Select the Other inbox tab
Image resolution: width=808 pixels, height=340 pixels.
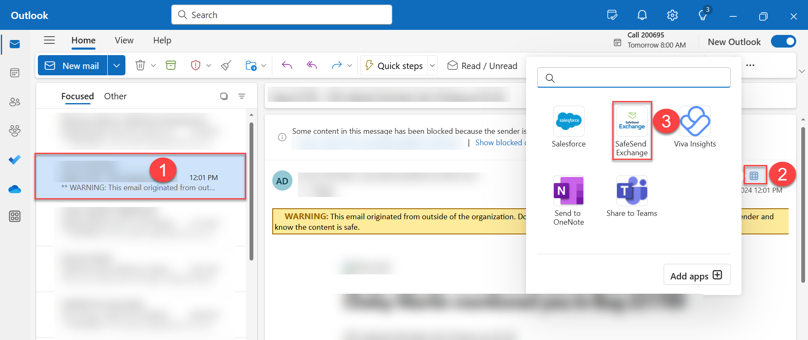(115, 96)
